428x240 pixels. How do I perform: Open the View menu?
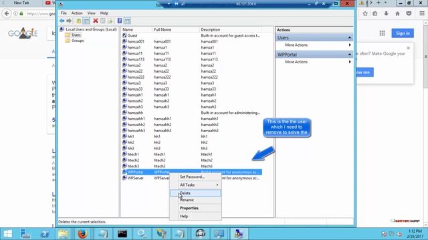pyautogui.click(x=92, y=13)
